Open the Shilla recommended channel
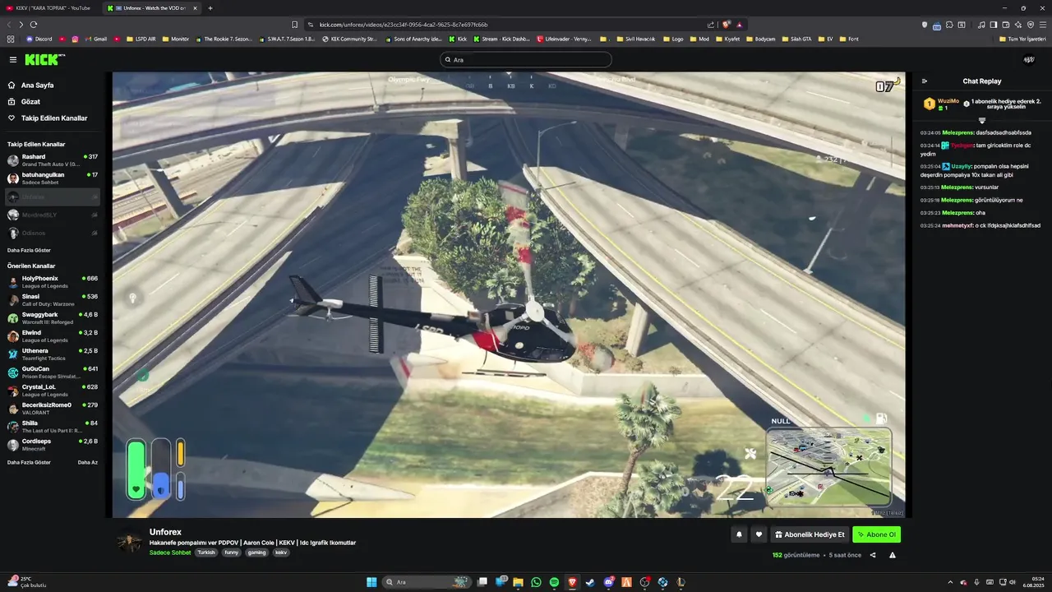Image resolution: width=1052 pixels, height=592 pixels. pyautogui.click(x=53, y=426)
